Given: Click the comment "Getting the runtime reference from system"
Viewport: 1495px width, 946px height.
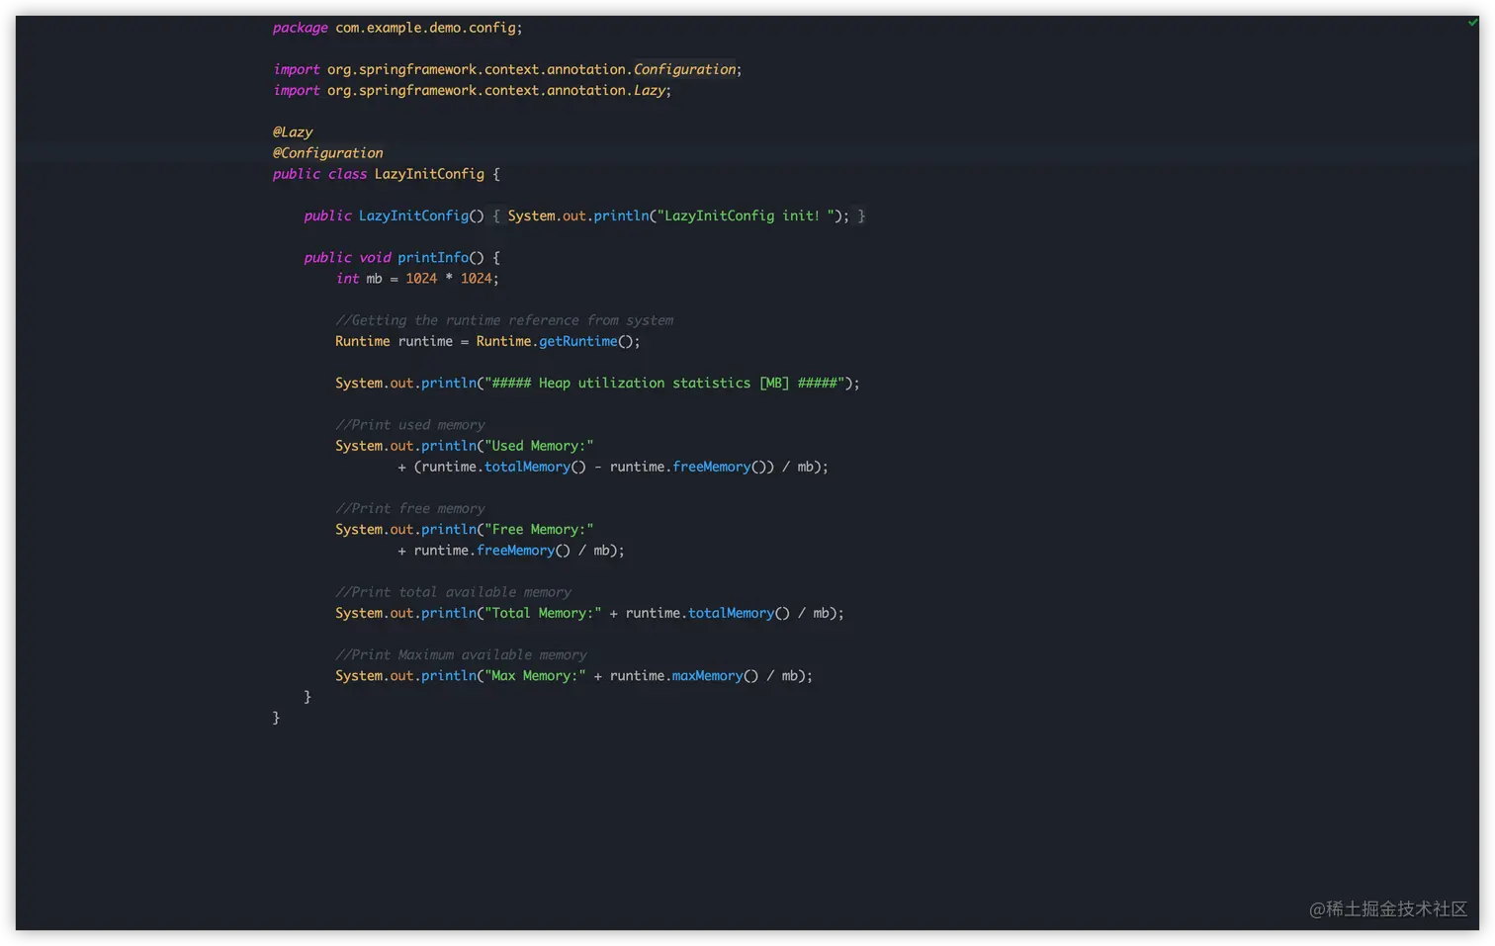Looking at the screenshot, I should 504,320.
